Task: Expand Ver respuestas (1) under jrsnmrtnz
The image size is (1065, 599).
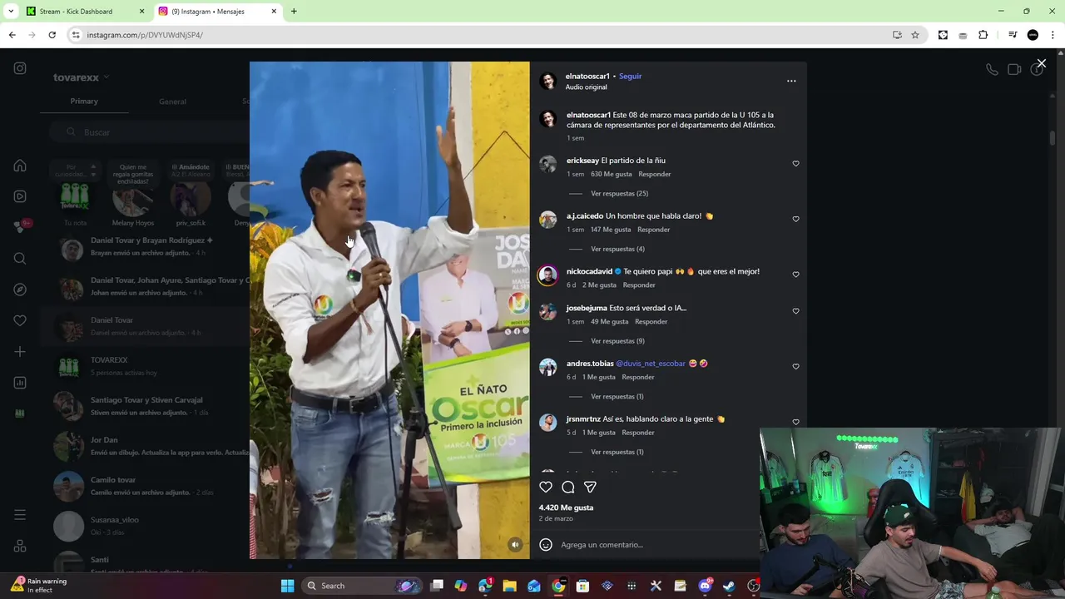Action: point(617,452)
